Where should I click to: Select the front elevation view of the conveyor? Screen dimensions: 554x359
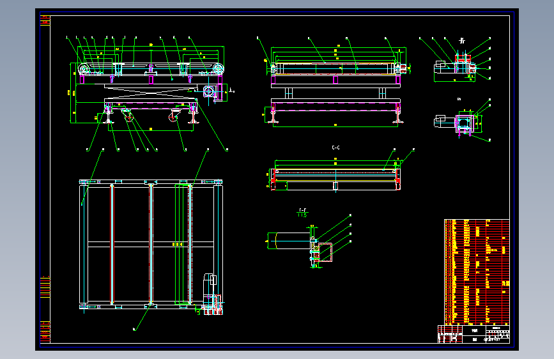(335, 85)
